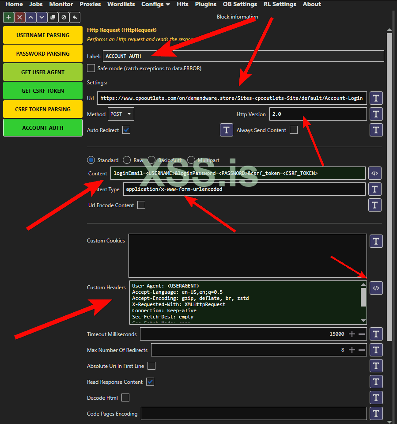Viewport: 397px width, 424px height.
Task: Go to the Jobs menu
Action: coord(36,4)
